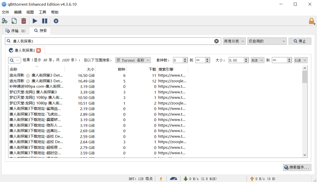Image resolution: width=317 pixels, height=182 pixels.
Task: Select the 2.79 GiB 超极限 result row
Action: 98,147
